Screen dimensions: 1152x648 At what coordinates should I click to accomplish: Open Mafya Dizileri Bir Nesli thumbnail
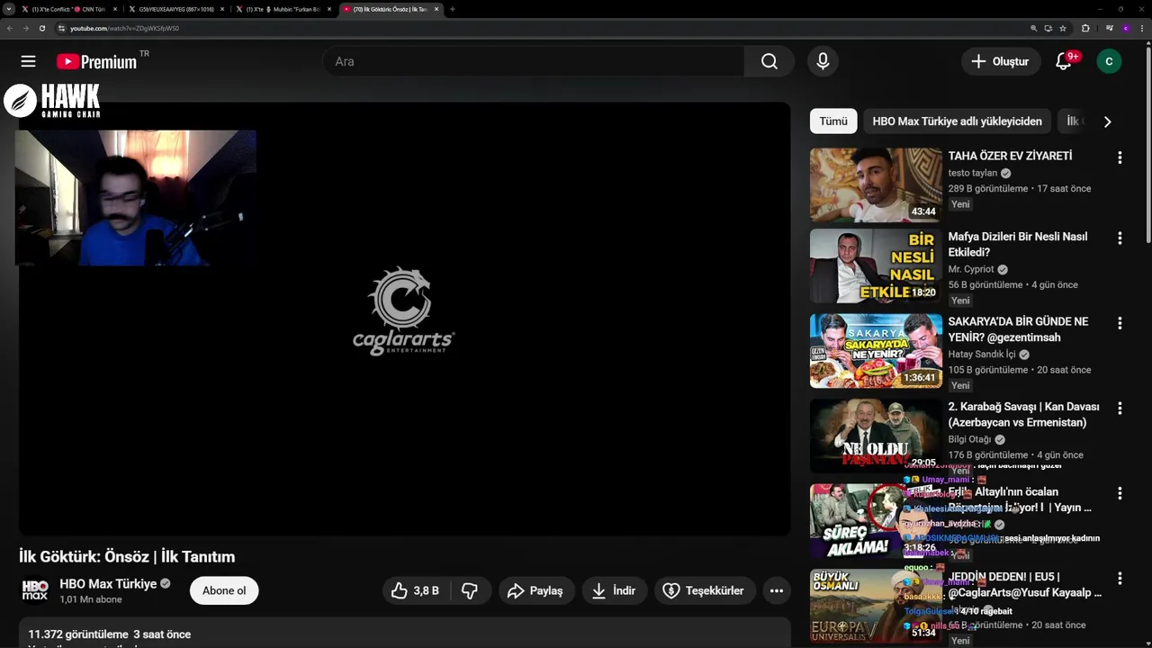(876, 266)
